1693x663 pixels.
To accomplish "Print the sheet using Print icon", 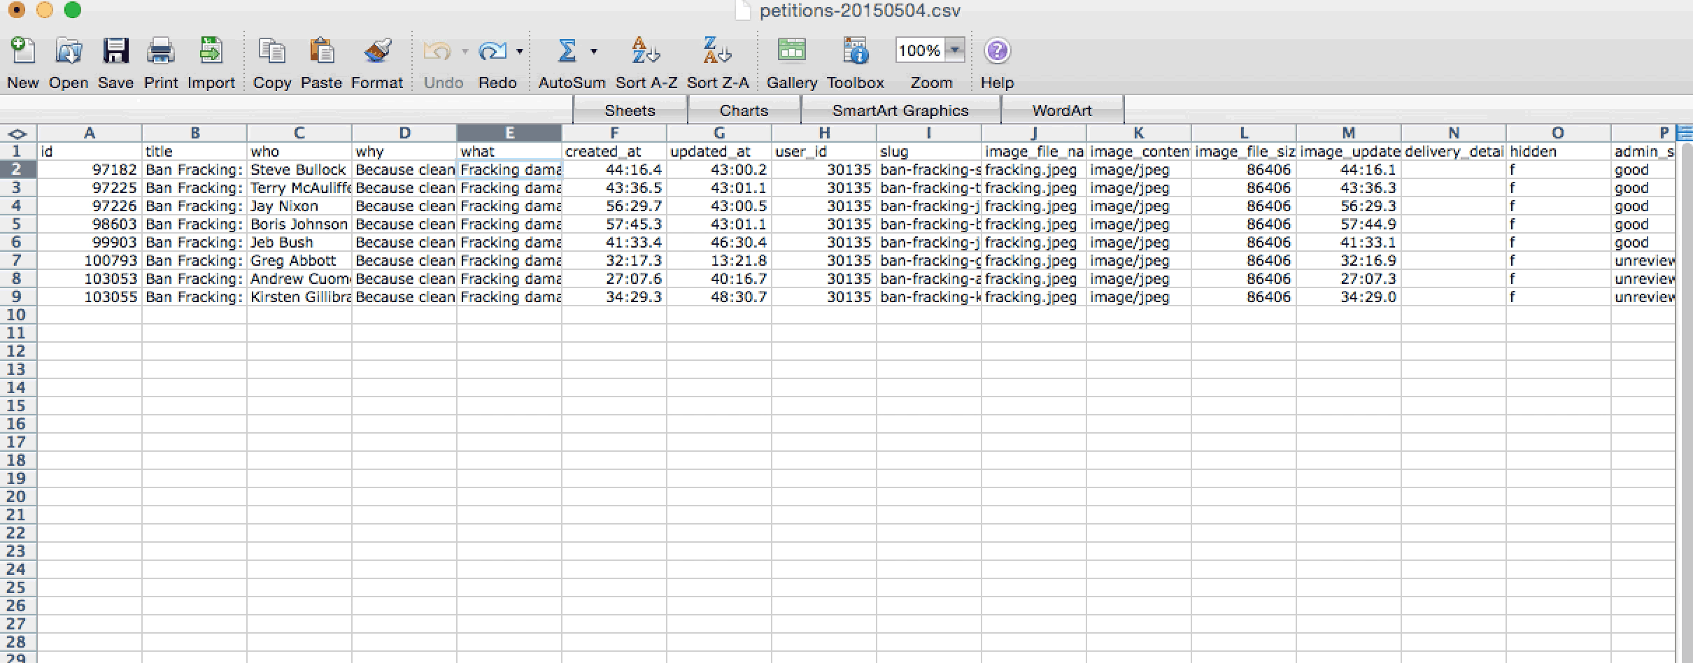I will tap(161, 51).
